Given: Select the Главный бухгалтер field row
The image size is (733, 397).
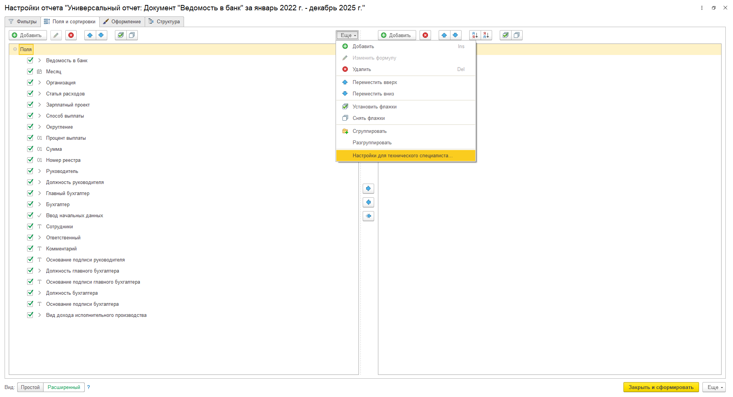Looking at the screenshot, I should (x=68, y=194).
